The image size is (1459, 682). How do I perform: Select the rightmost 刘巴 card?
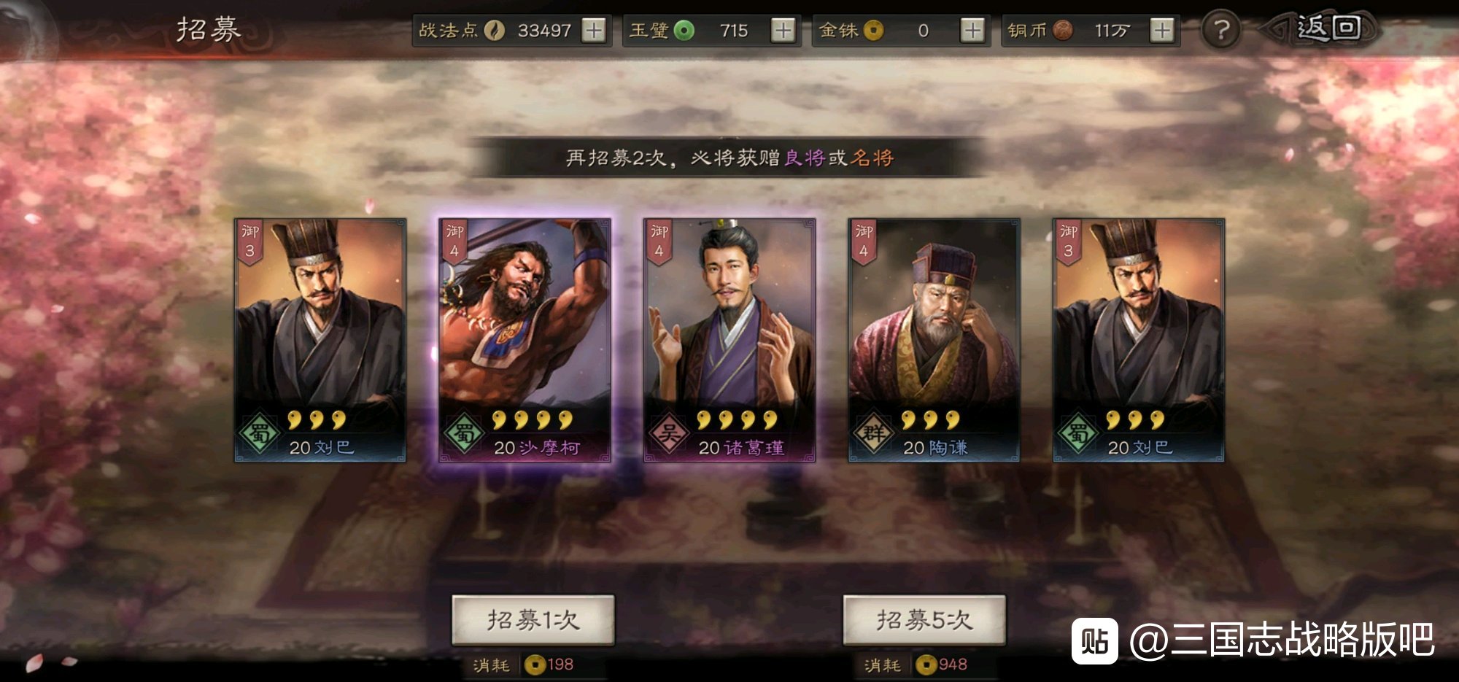click(1139, 340)
